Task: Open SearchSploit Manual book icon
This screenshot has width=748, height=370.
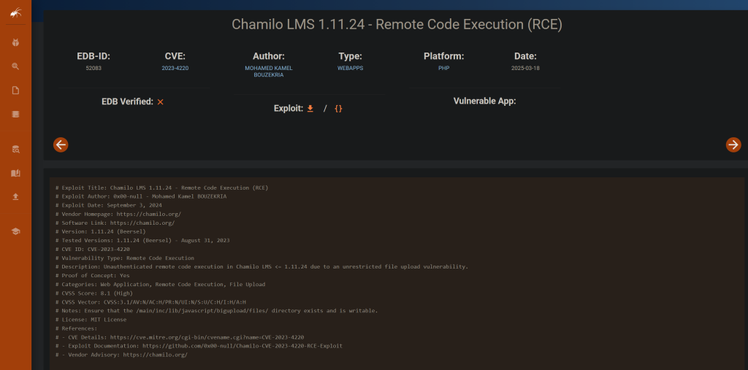Action: coord(15,173)
